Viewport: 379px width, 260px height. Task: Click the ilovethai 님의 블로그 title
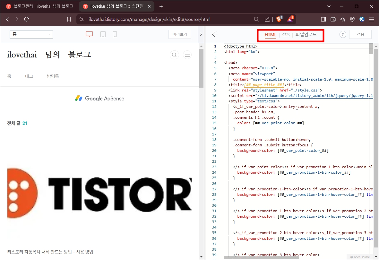(x=49, y=55)
